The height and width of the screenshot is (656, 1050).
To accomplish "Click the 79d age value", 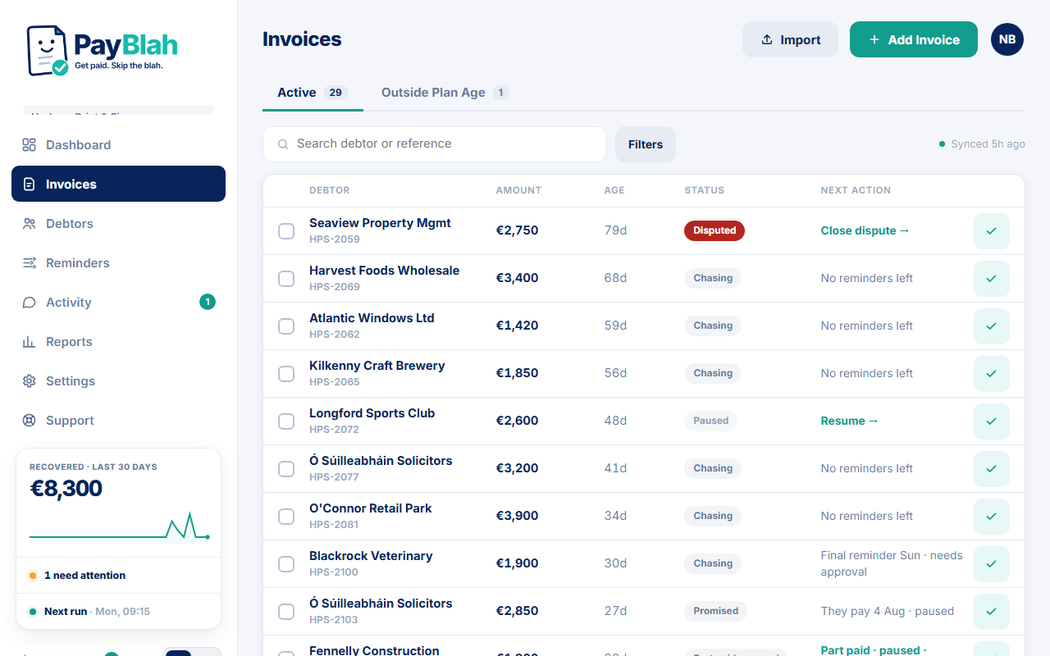I will (615, 230).
